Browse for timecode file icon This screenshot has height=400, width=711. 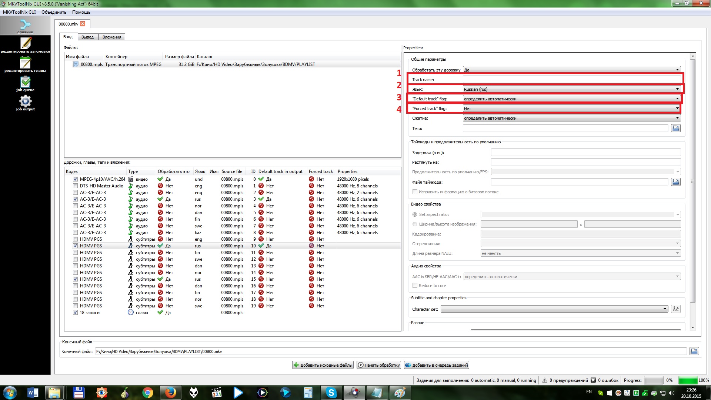tap(675, 182)
